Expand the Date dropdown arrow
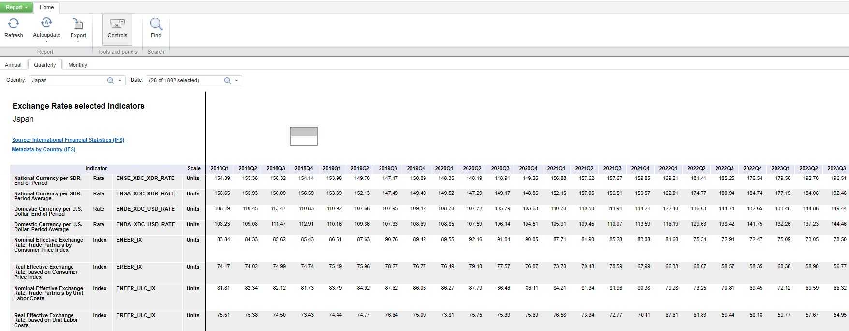 pyautogui.click(x=237, y=81)
